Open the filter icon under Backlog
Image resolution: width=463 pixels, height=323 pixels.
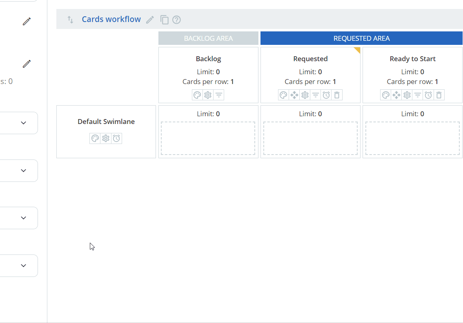click(219, 95)
